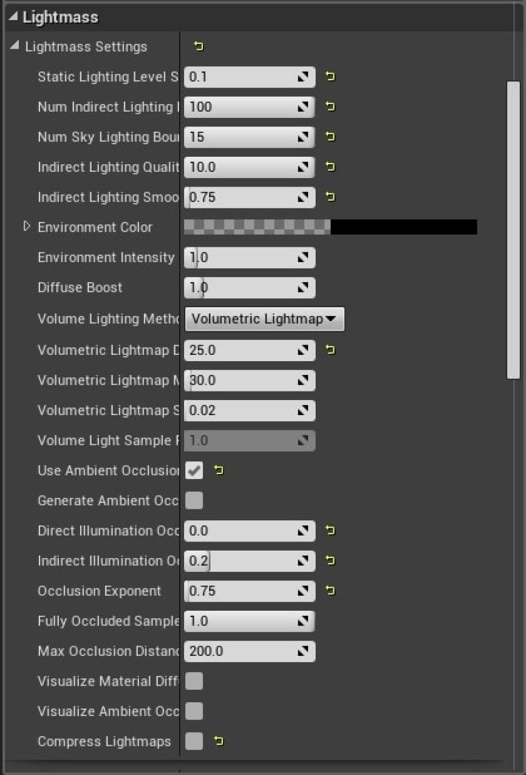Open the Environment Color swatch picker
This screenshot has width=526, height=775.
tap(330, 227)
